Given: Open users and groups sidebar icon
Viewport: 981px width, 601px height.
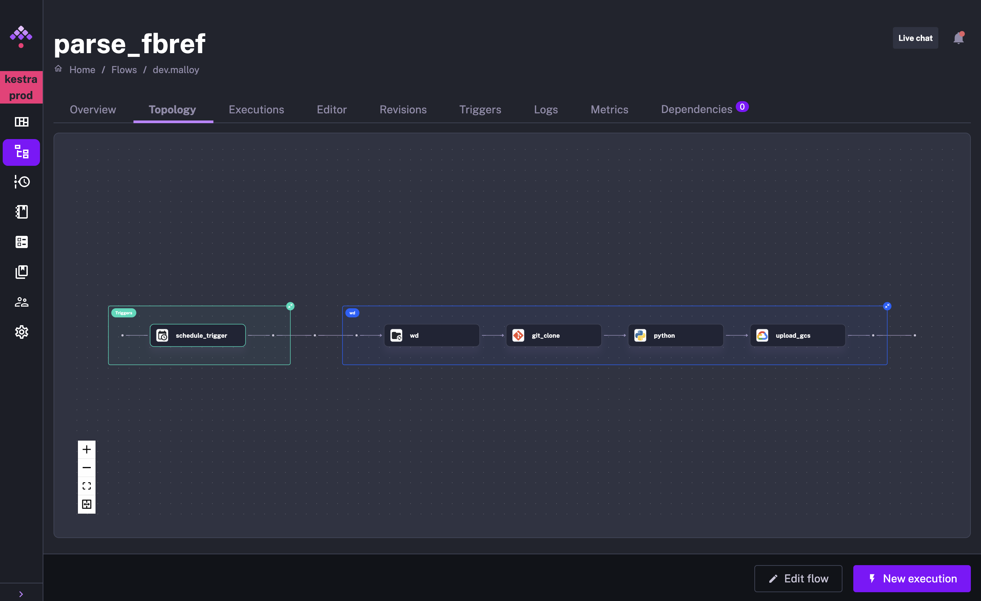Looking at the screenshot, I should point(21,302).
